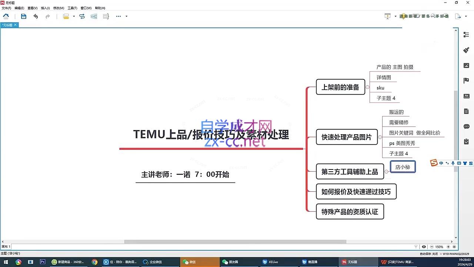The width and height of the screenshot is (474, 267).
Task: Open the Outline panel in the sidebar
Action: pos(466,34)
